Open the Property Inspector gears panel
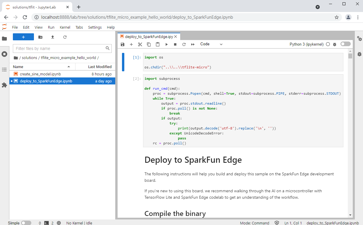The height and width of the screenshot is (225, 363). 359,39
